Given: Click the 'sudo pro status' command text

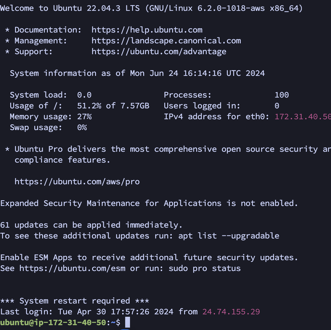Looking at the screenshot, I should click(205, 268).
